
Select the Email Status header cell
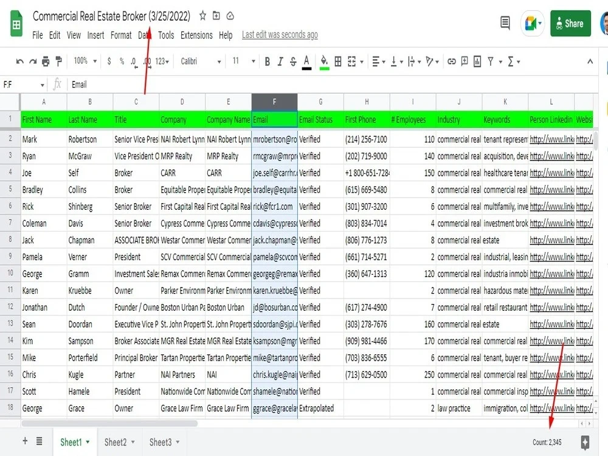(x=320, y=119)
